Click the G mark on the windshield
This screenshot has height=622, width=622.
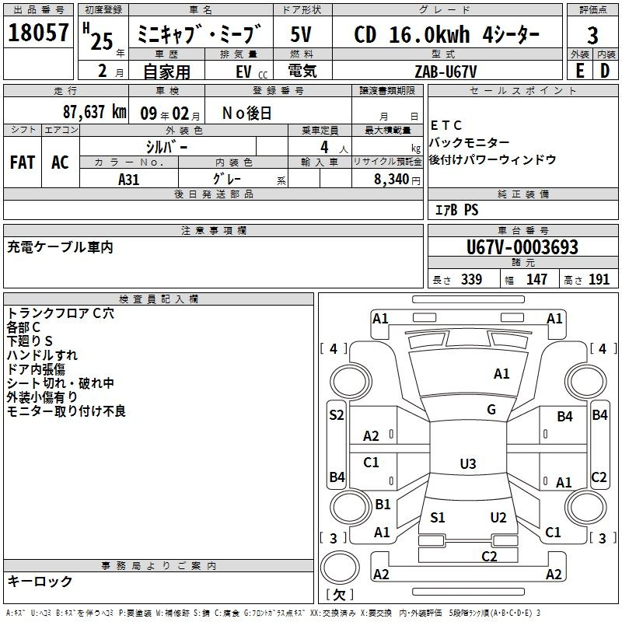click(x=491, y=410)
